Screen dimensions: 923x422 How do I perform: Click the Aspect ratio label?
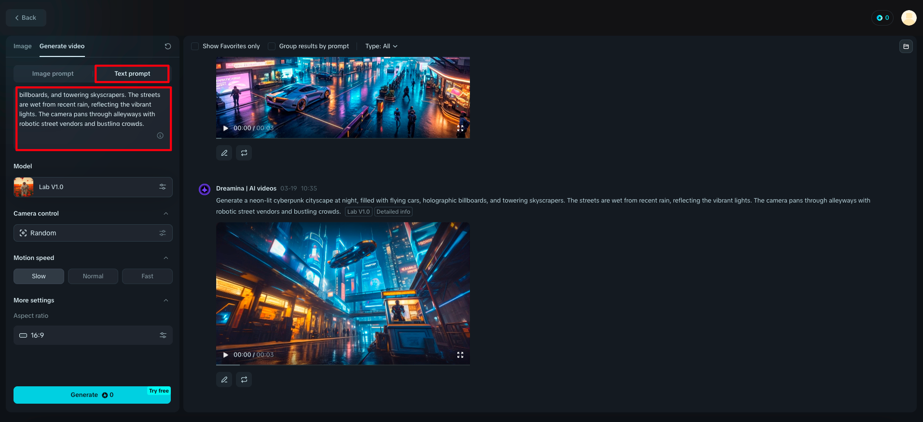(x=31, y=316)
